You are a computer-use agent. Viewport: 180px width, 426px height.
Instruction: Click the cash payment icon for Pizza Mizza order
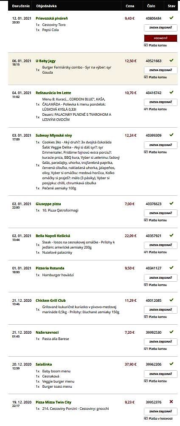click(x=146, y=418)
